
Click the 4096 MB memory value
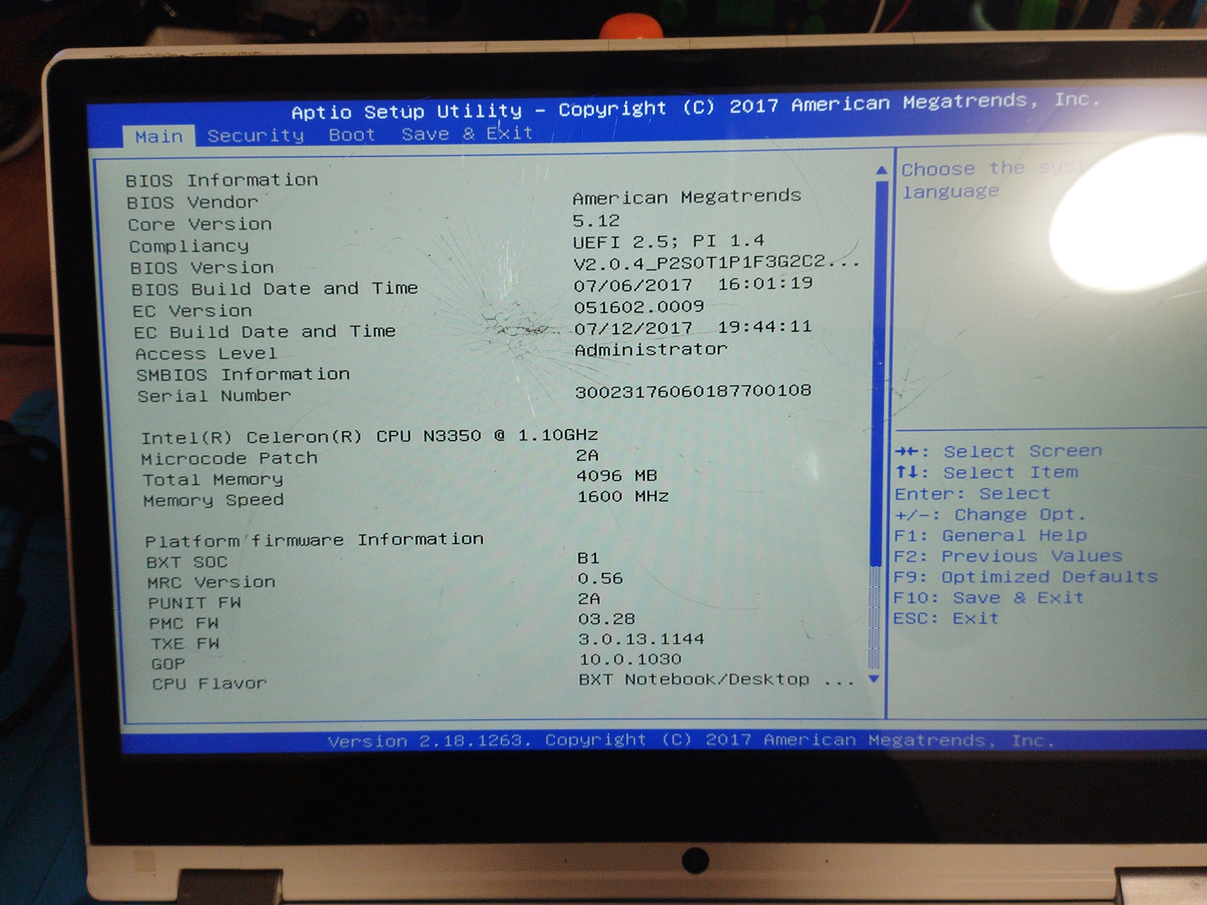(x=617, y=476)
